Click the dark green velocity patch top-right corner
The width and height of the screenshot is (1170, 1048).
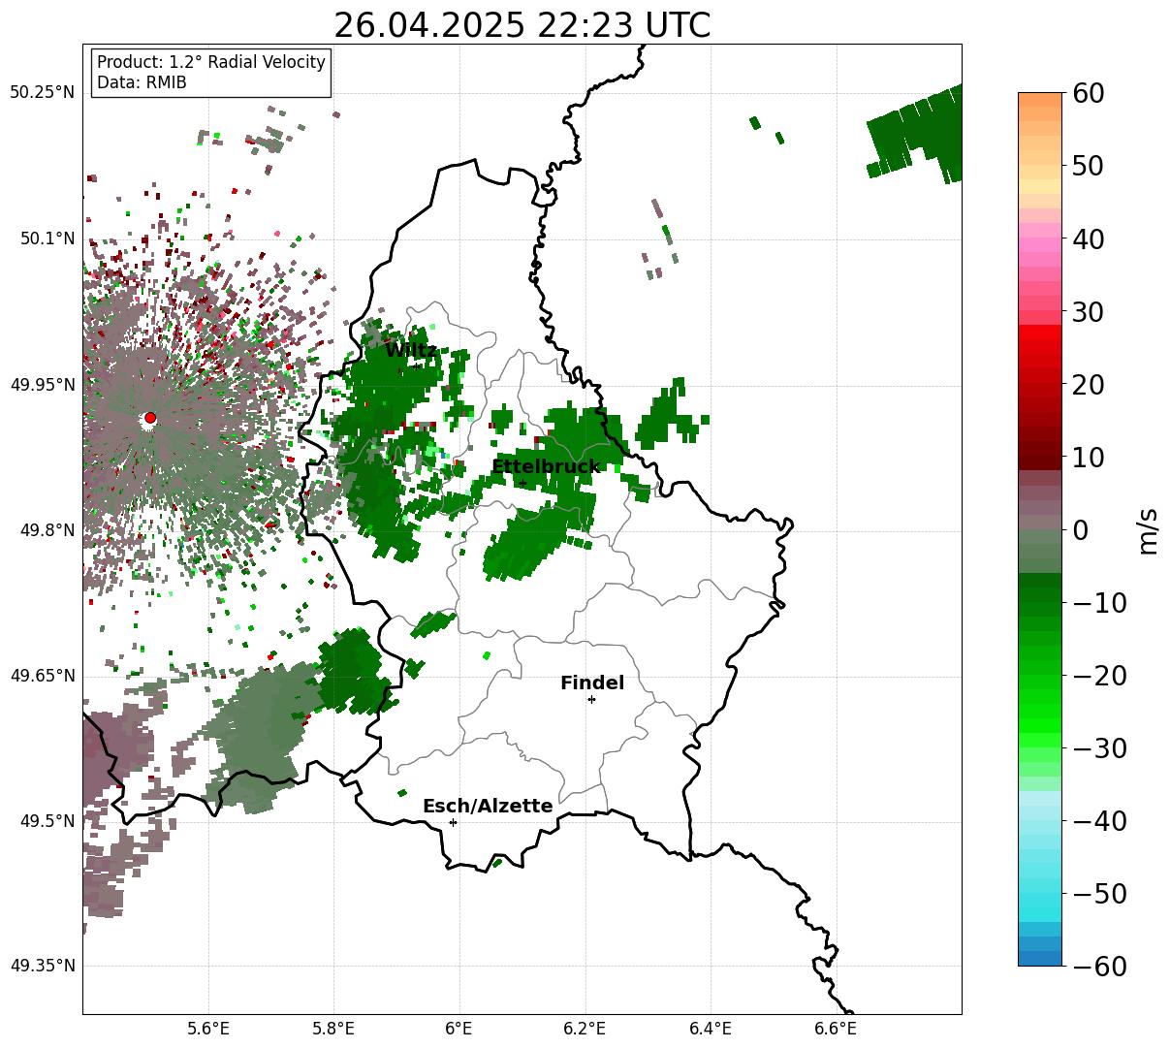914,133
